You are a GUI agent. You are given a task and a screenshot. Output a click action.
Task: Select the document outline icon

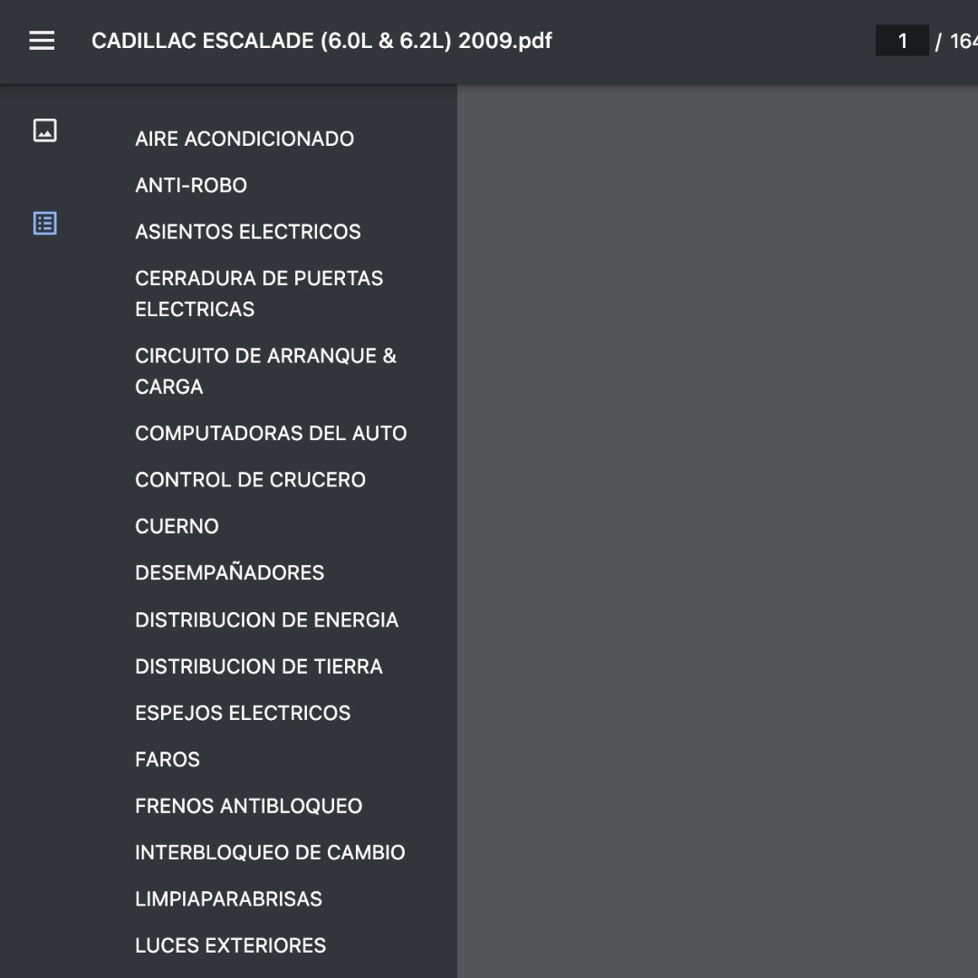[x=45, y=224]
